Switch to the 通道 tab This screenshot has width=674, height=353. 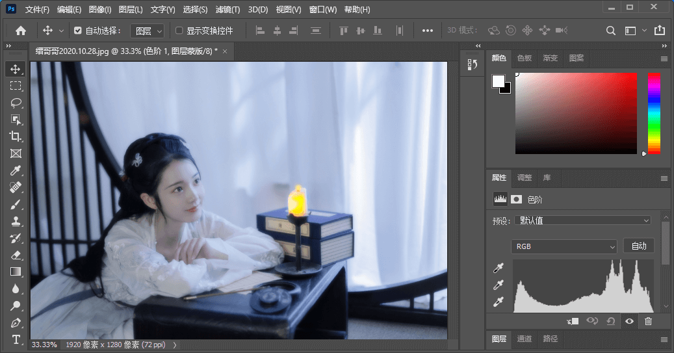pos(525,339)
